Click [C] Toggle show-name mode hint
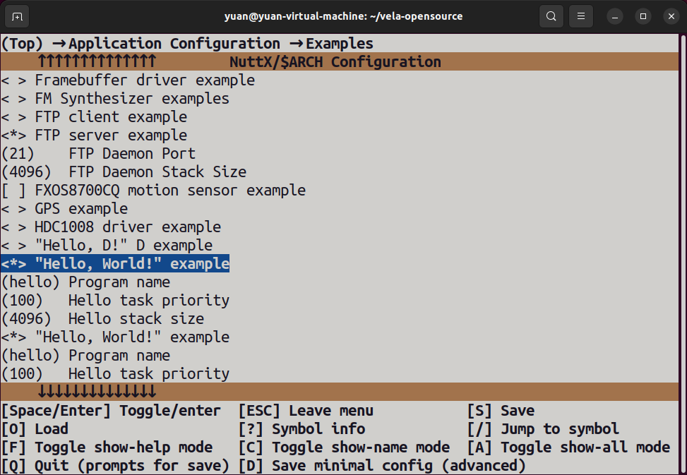 [x=344, y=447]
